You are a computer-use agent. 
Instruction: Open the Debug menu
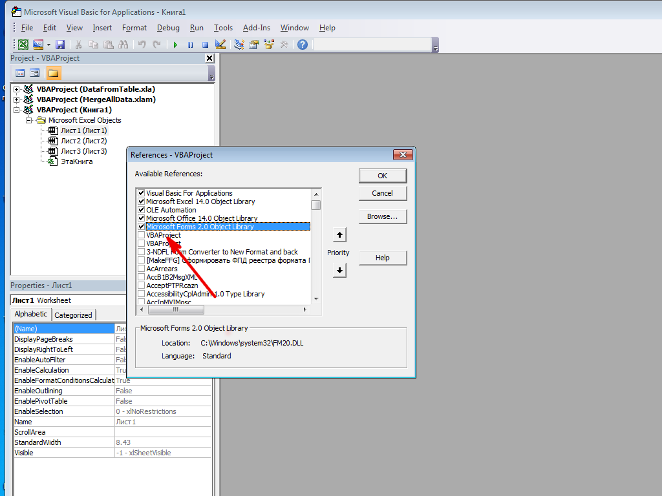click(168, 28)
